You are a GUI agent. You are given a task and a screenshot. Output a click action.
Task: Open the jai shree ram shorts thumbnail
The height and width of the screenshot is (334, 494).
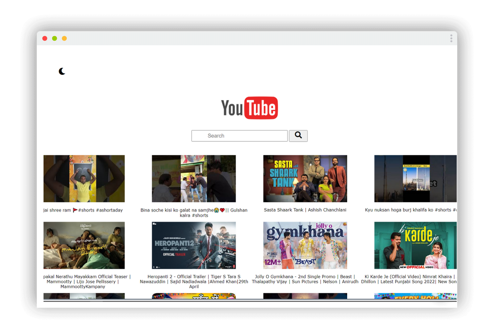tap(84, 178)
